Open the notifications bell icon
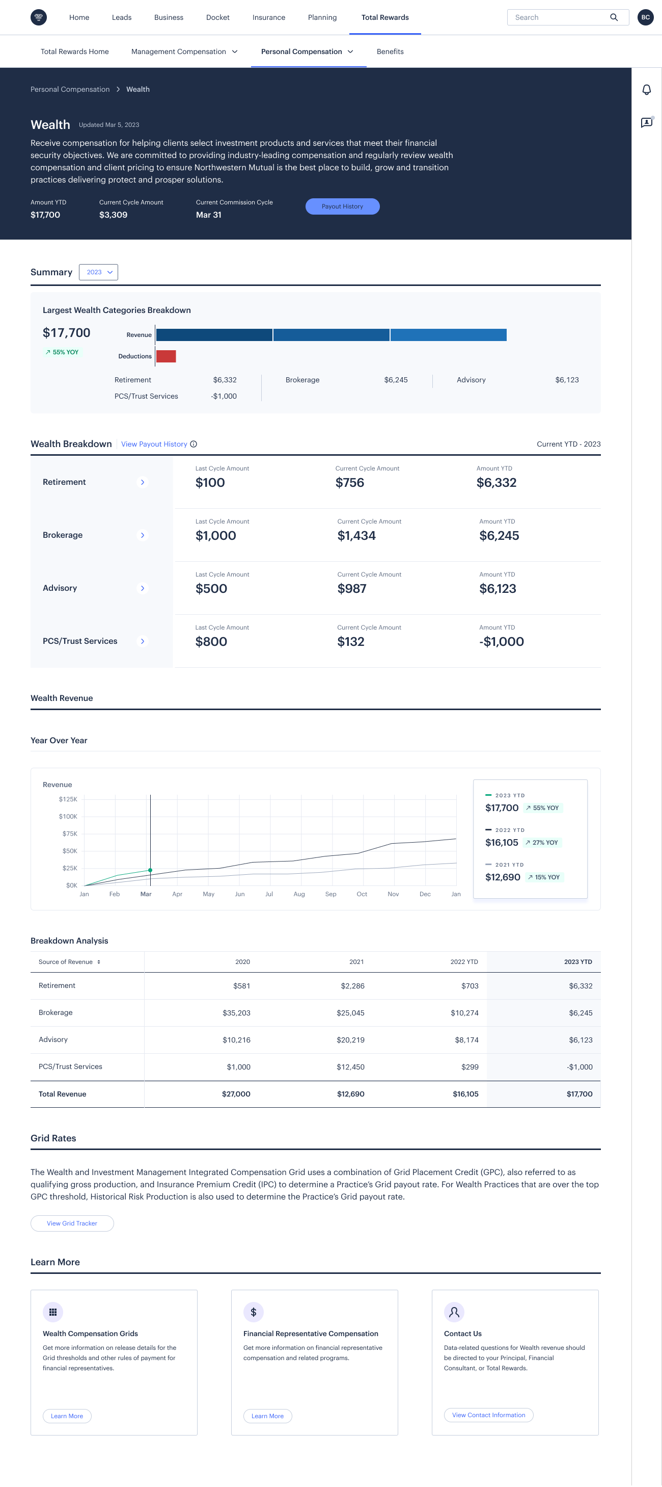 (x=646, y=90)
